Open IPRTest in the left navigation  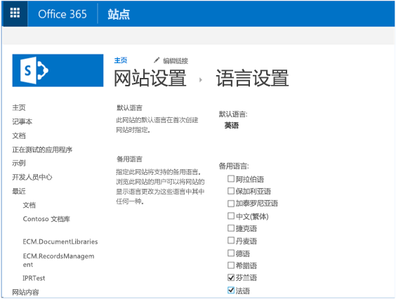point(34,278)
